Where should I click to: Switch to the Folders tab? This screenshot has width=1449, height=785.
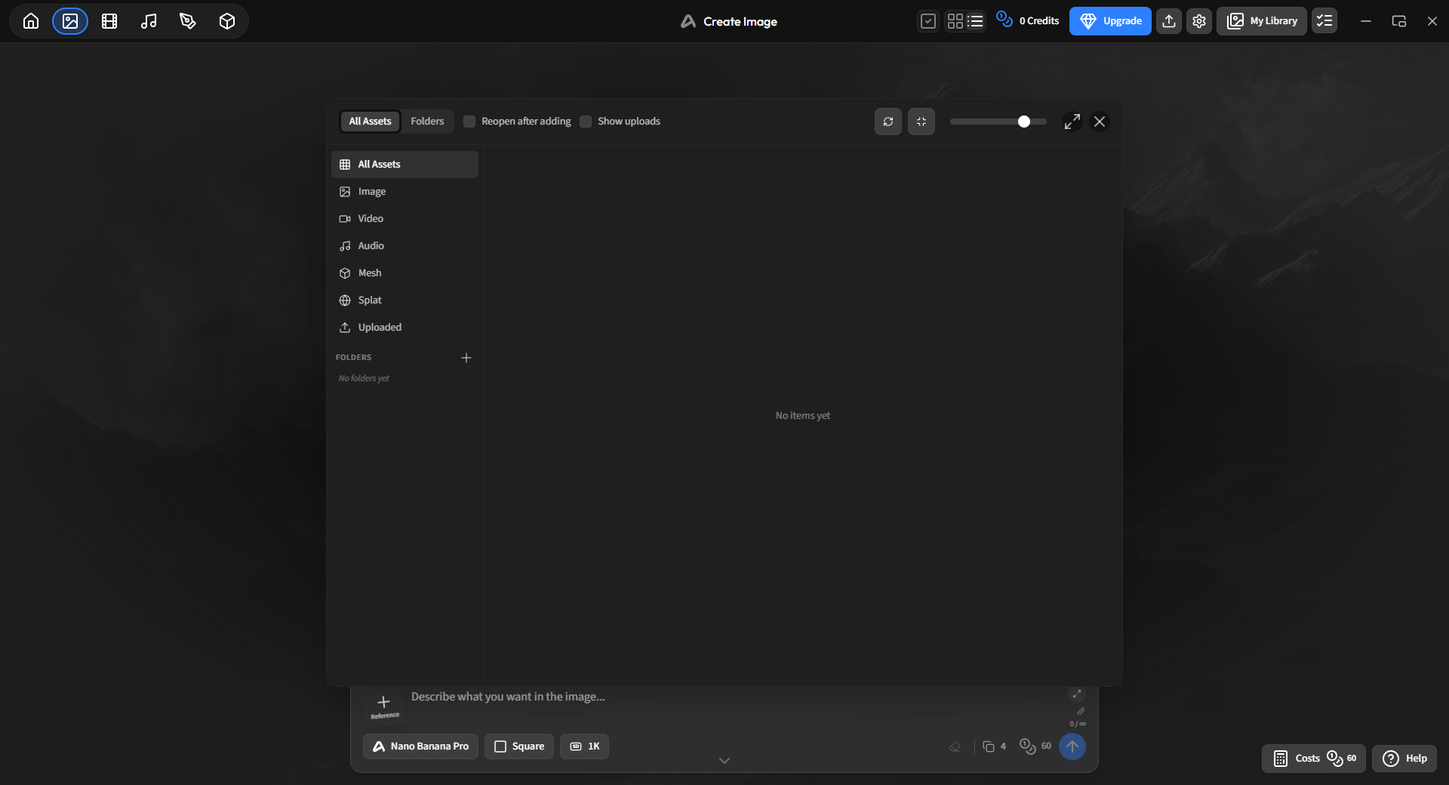pos(427,122)
